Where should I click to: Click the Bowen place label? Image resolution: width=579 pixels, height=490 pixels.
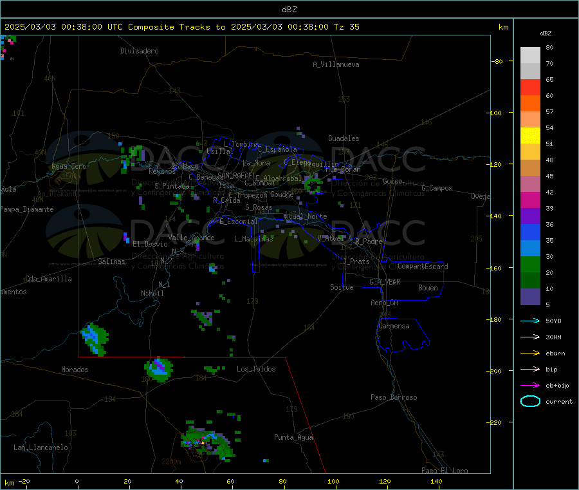click(x=428, y=288)
